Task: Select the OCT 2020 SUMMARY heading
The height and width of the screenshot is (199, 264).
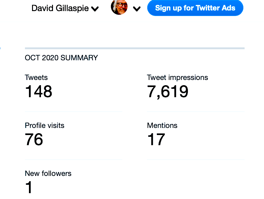Action: pyautogui.click(x=61, y=58)
